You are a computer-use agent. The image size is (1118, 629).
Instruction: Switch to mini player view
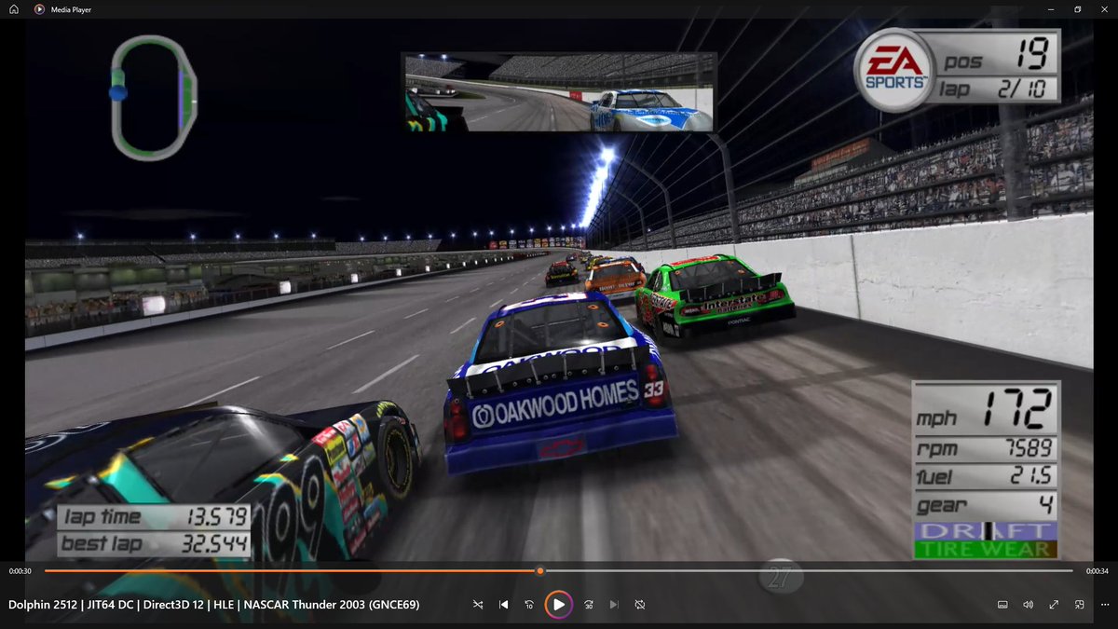click(x=1079, y=605)
